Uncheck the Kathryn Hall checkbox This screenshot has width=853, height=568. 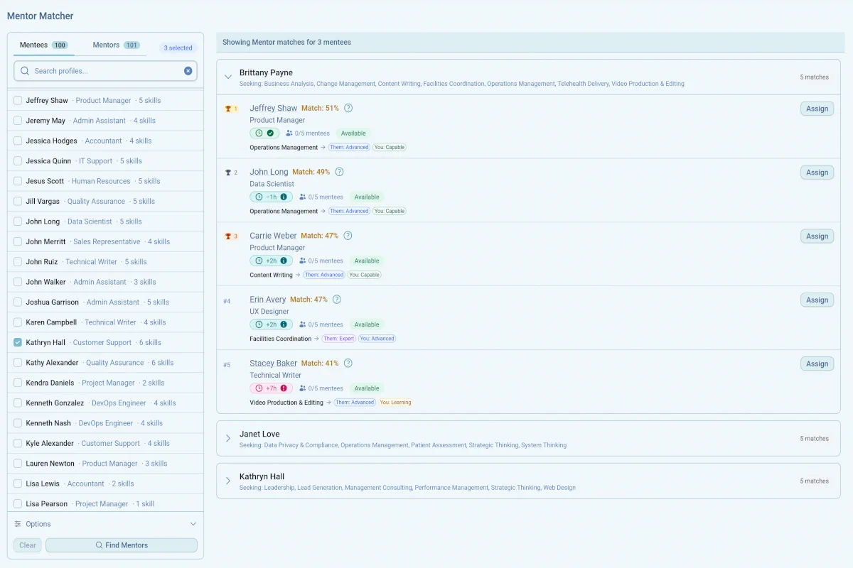click(18, 342)
